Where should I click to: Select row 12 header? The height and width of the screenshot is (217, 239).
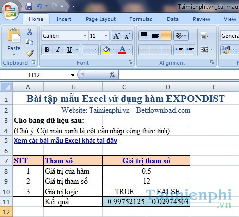point(6,212)
